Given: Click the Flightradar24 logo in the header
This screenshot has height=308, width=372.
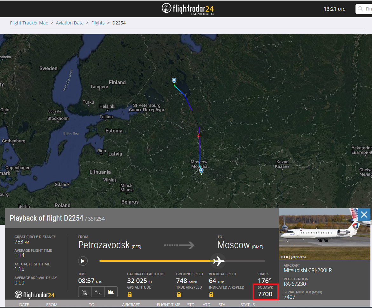Looking at the screenshot, I should (x=188, y=9).
